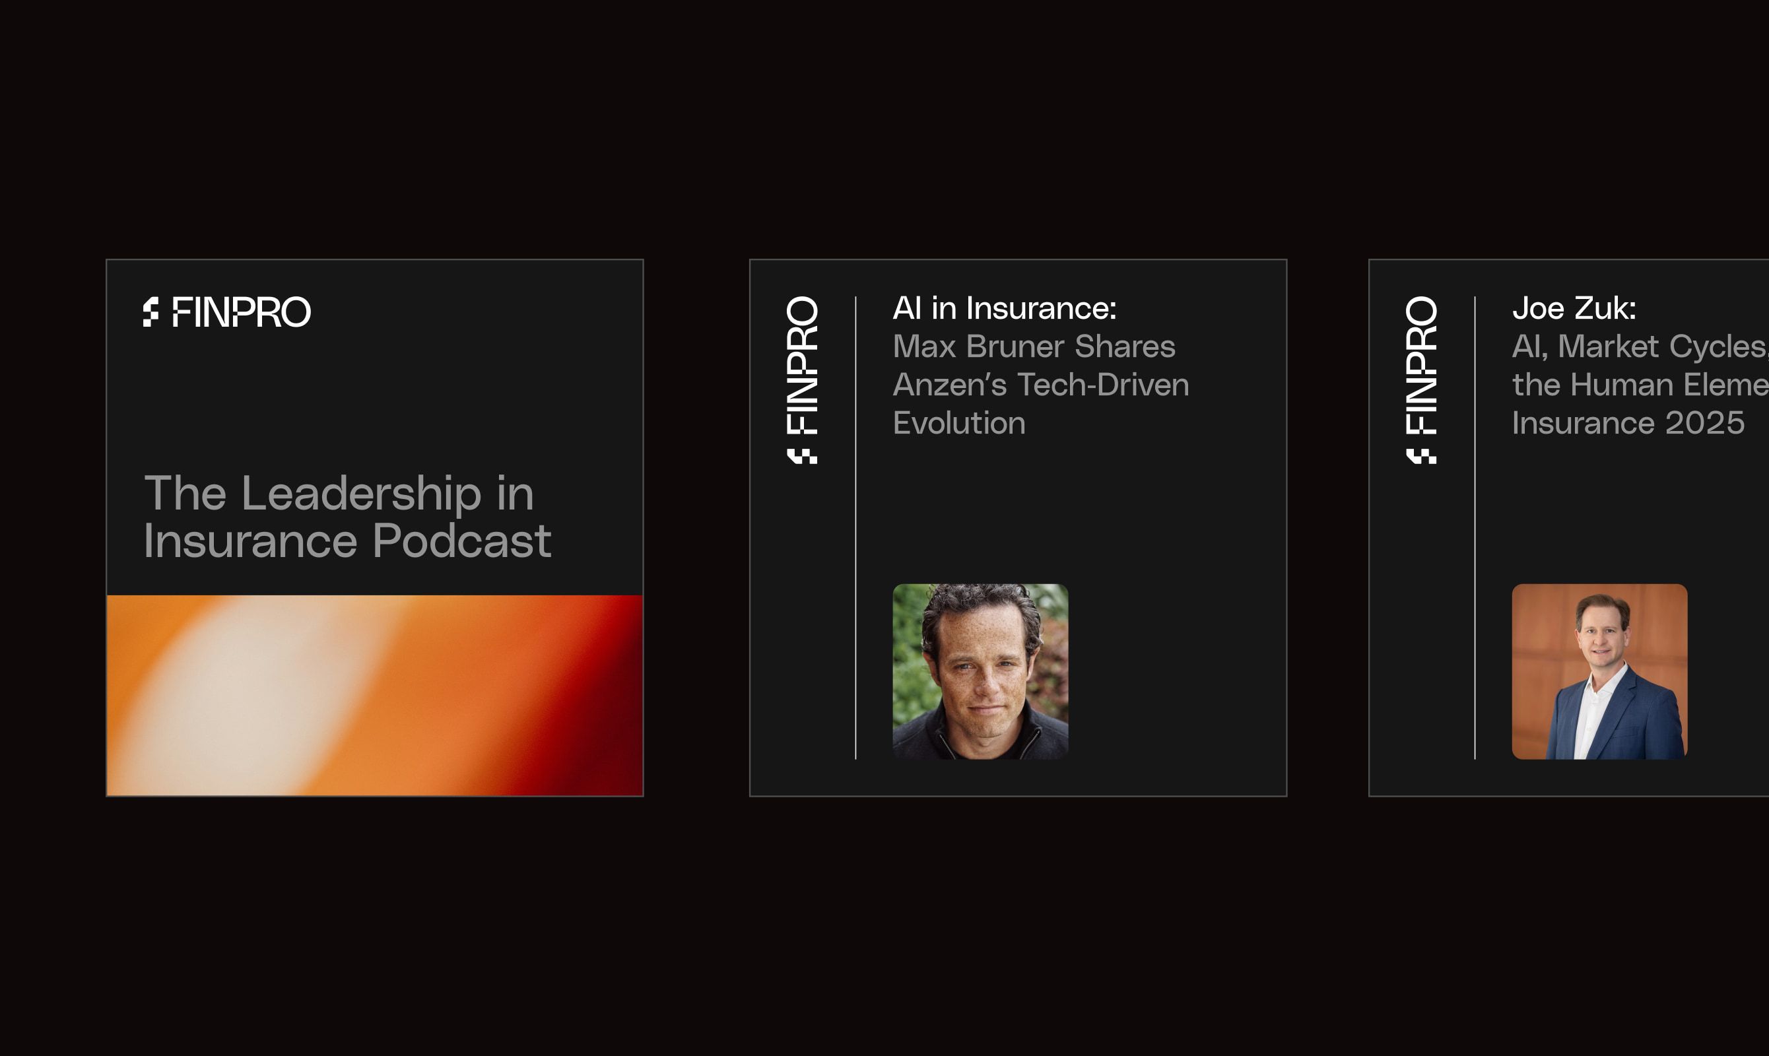Click the 'Anzen's Tech-Driven' subtitle line
1769x1056 pixels.
[1041, 385]
